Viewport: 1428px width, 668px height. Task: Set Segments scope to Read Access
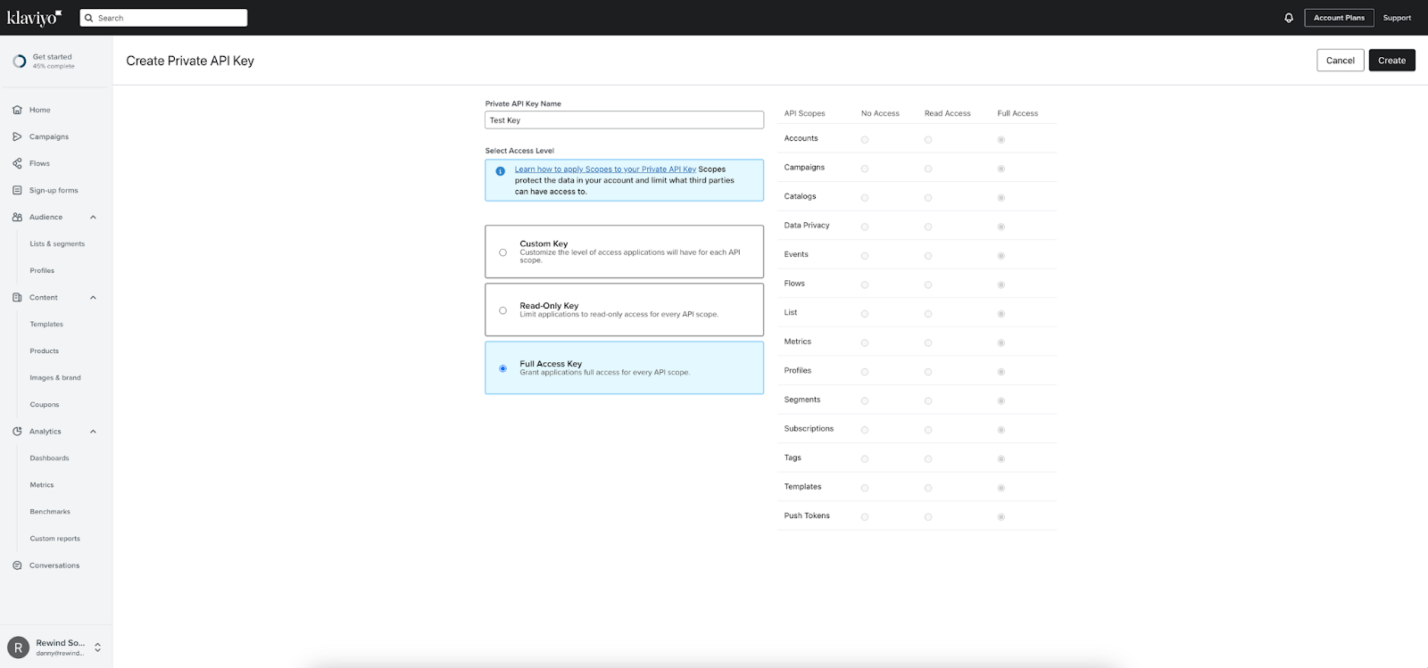tap(928, 401)
